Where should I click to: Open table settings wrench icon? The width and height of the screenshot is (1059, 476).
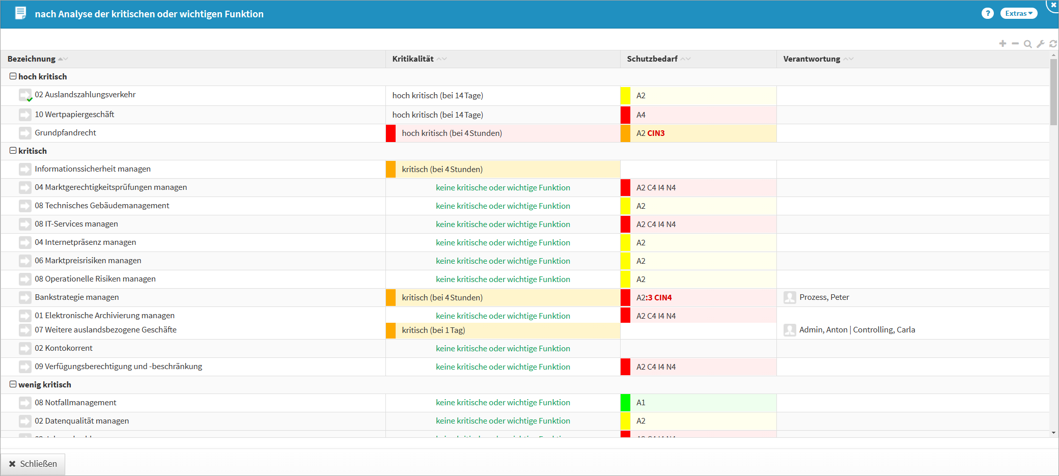[x=1041, y=44]
